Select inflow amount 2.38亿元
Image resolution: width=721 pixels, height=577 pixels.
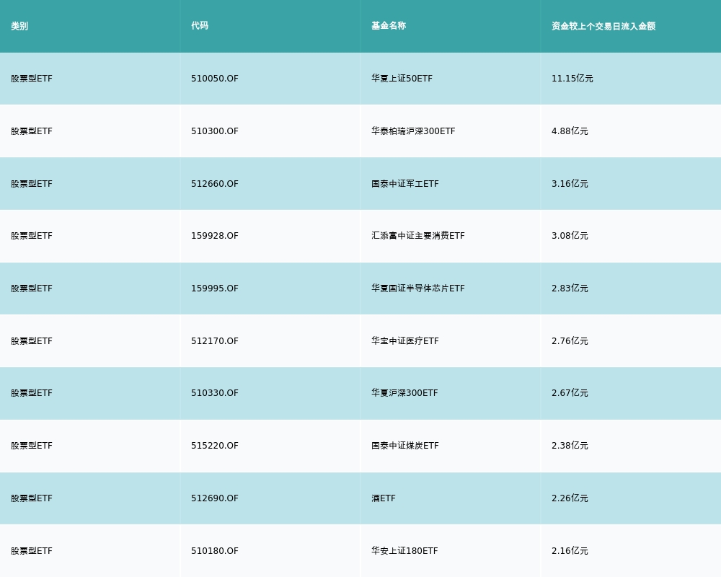pos(570,446)
